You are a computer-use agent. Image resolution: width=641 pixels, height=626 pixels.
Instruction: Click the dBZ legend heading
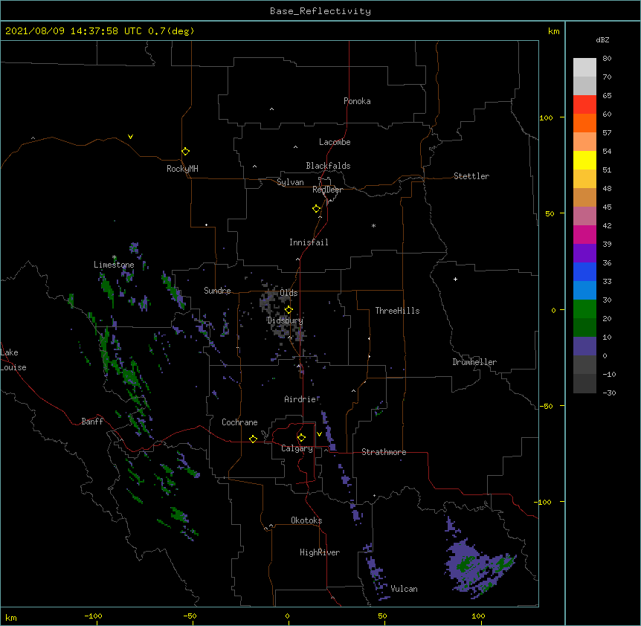602,39
